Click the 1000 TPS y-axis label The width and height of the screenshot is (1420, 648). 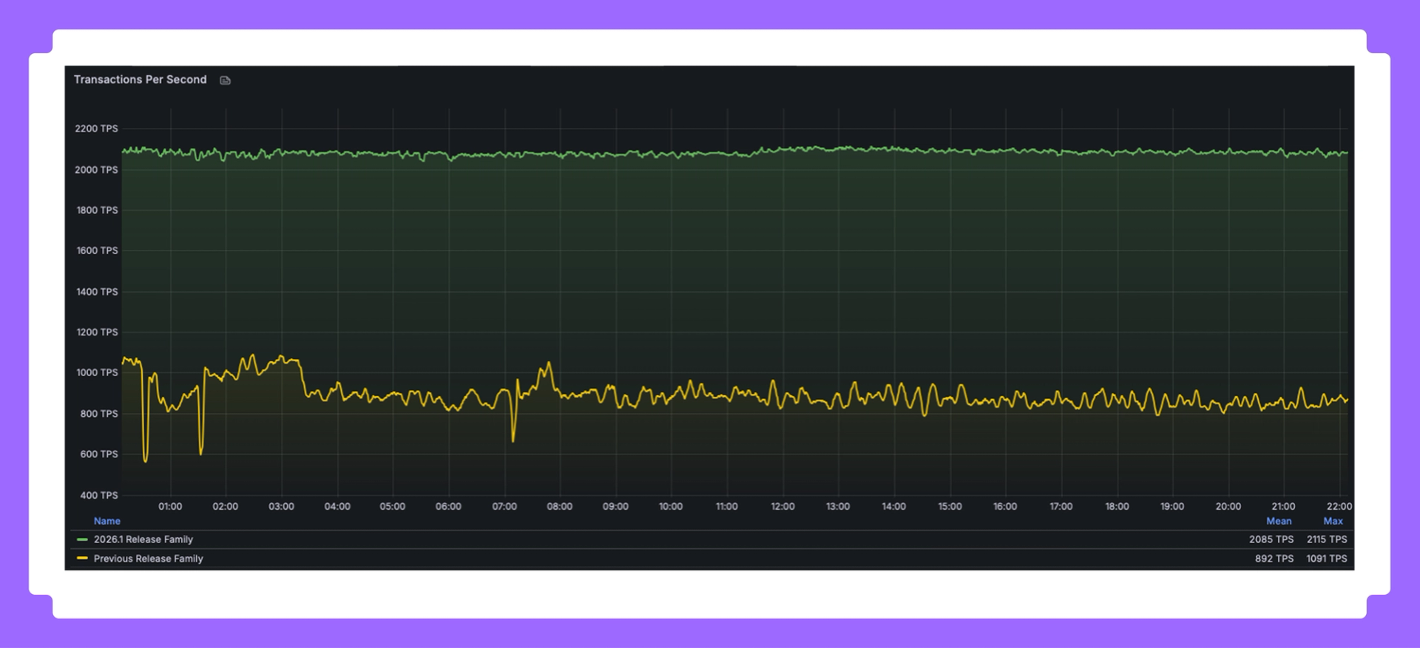click(x=97, y=372)
